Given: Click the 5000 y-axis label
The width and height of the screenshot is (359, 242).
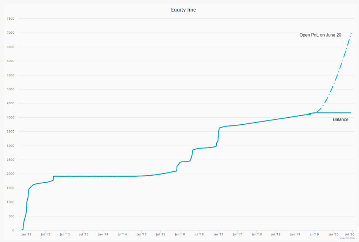Looking at the screenshot, I should (x=11, y=89).
